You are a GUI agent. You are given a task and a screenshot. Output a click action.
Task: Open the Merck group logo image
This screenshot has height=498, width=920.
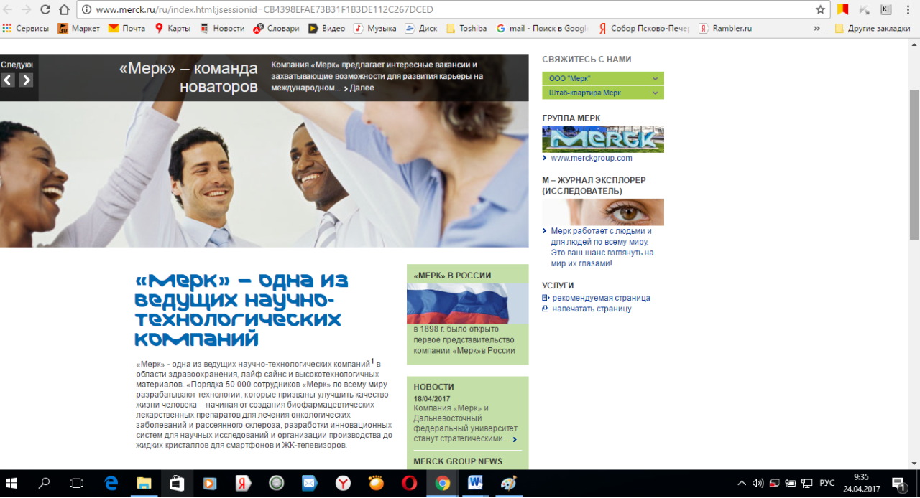[603, 139]
